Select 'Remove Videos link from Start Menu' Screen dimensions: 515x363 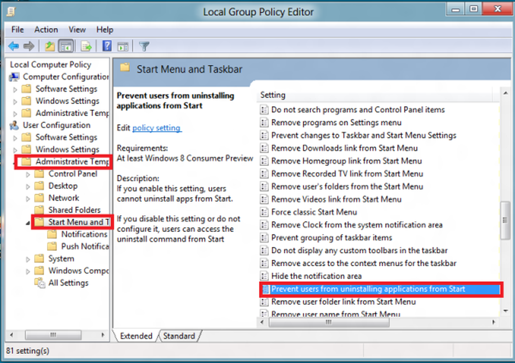[x=336, y=199]
